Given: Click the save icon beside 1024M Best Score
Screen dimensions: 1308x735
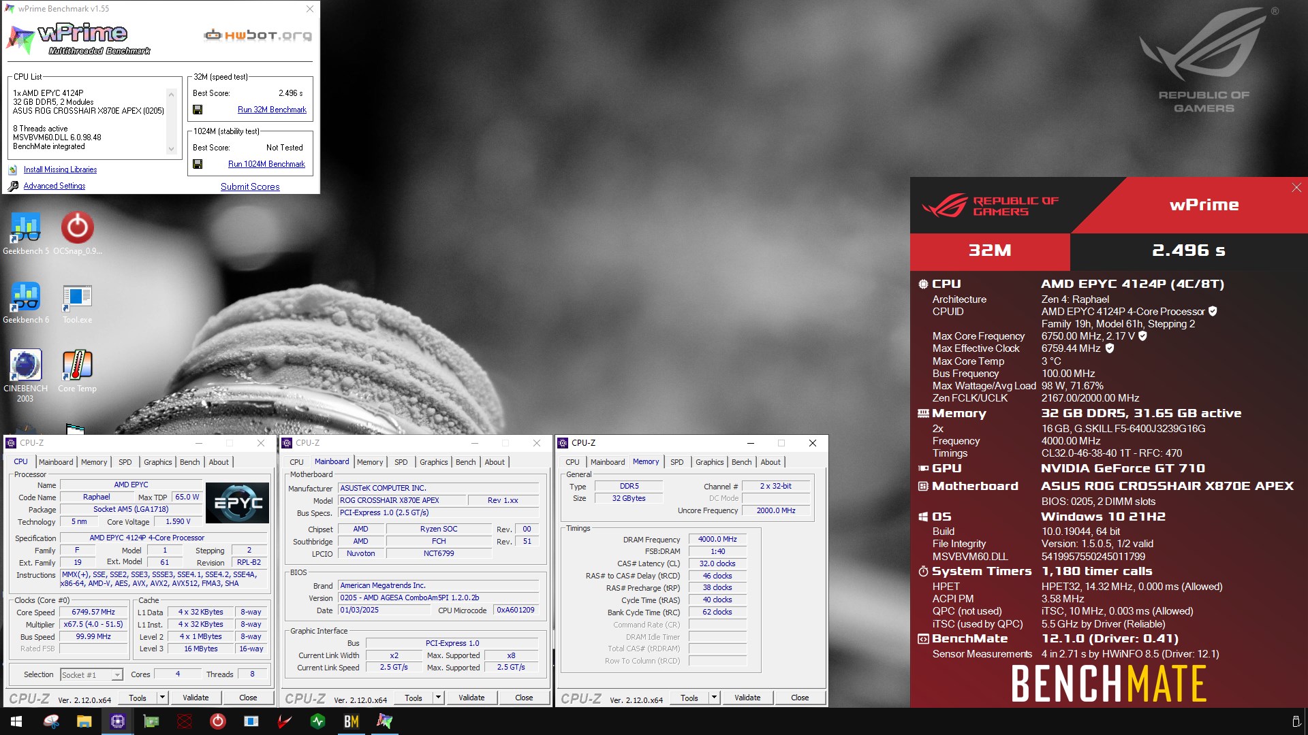Looking at the screenshot, I should pyautogui.click(x=198, y=164).
